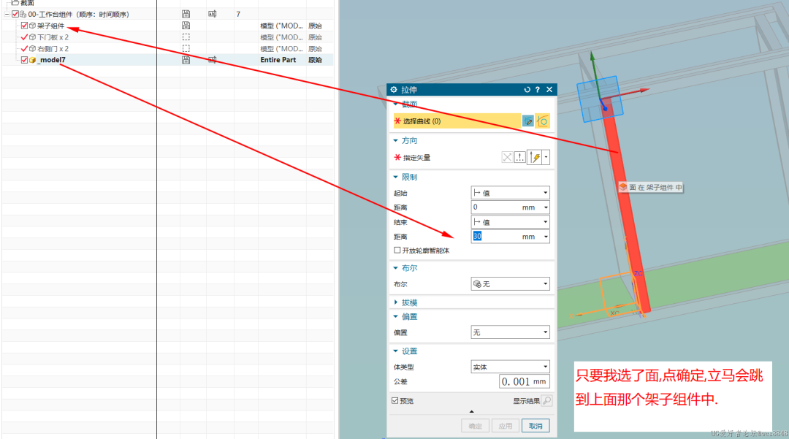The height and width of the screenshot is (439, 789).
Task: Click the help question mark in 拉伸 dialog
Action: point(538,89)
